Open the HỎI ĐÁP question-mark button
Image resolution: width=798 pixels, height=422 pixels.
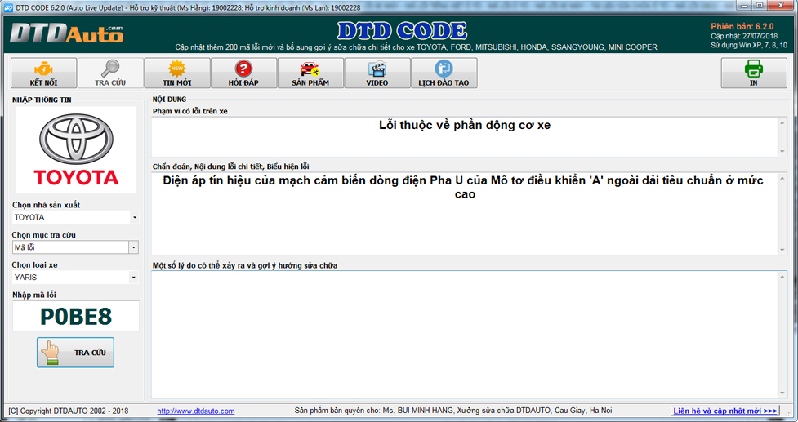tap(243, 73)
